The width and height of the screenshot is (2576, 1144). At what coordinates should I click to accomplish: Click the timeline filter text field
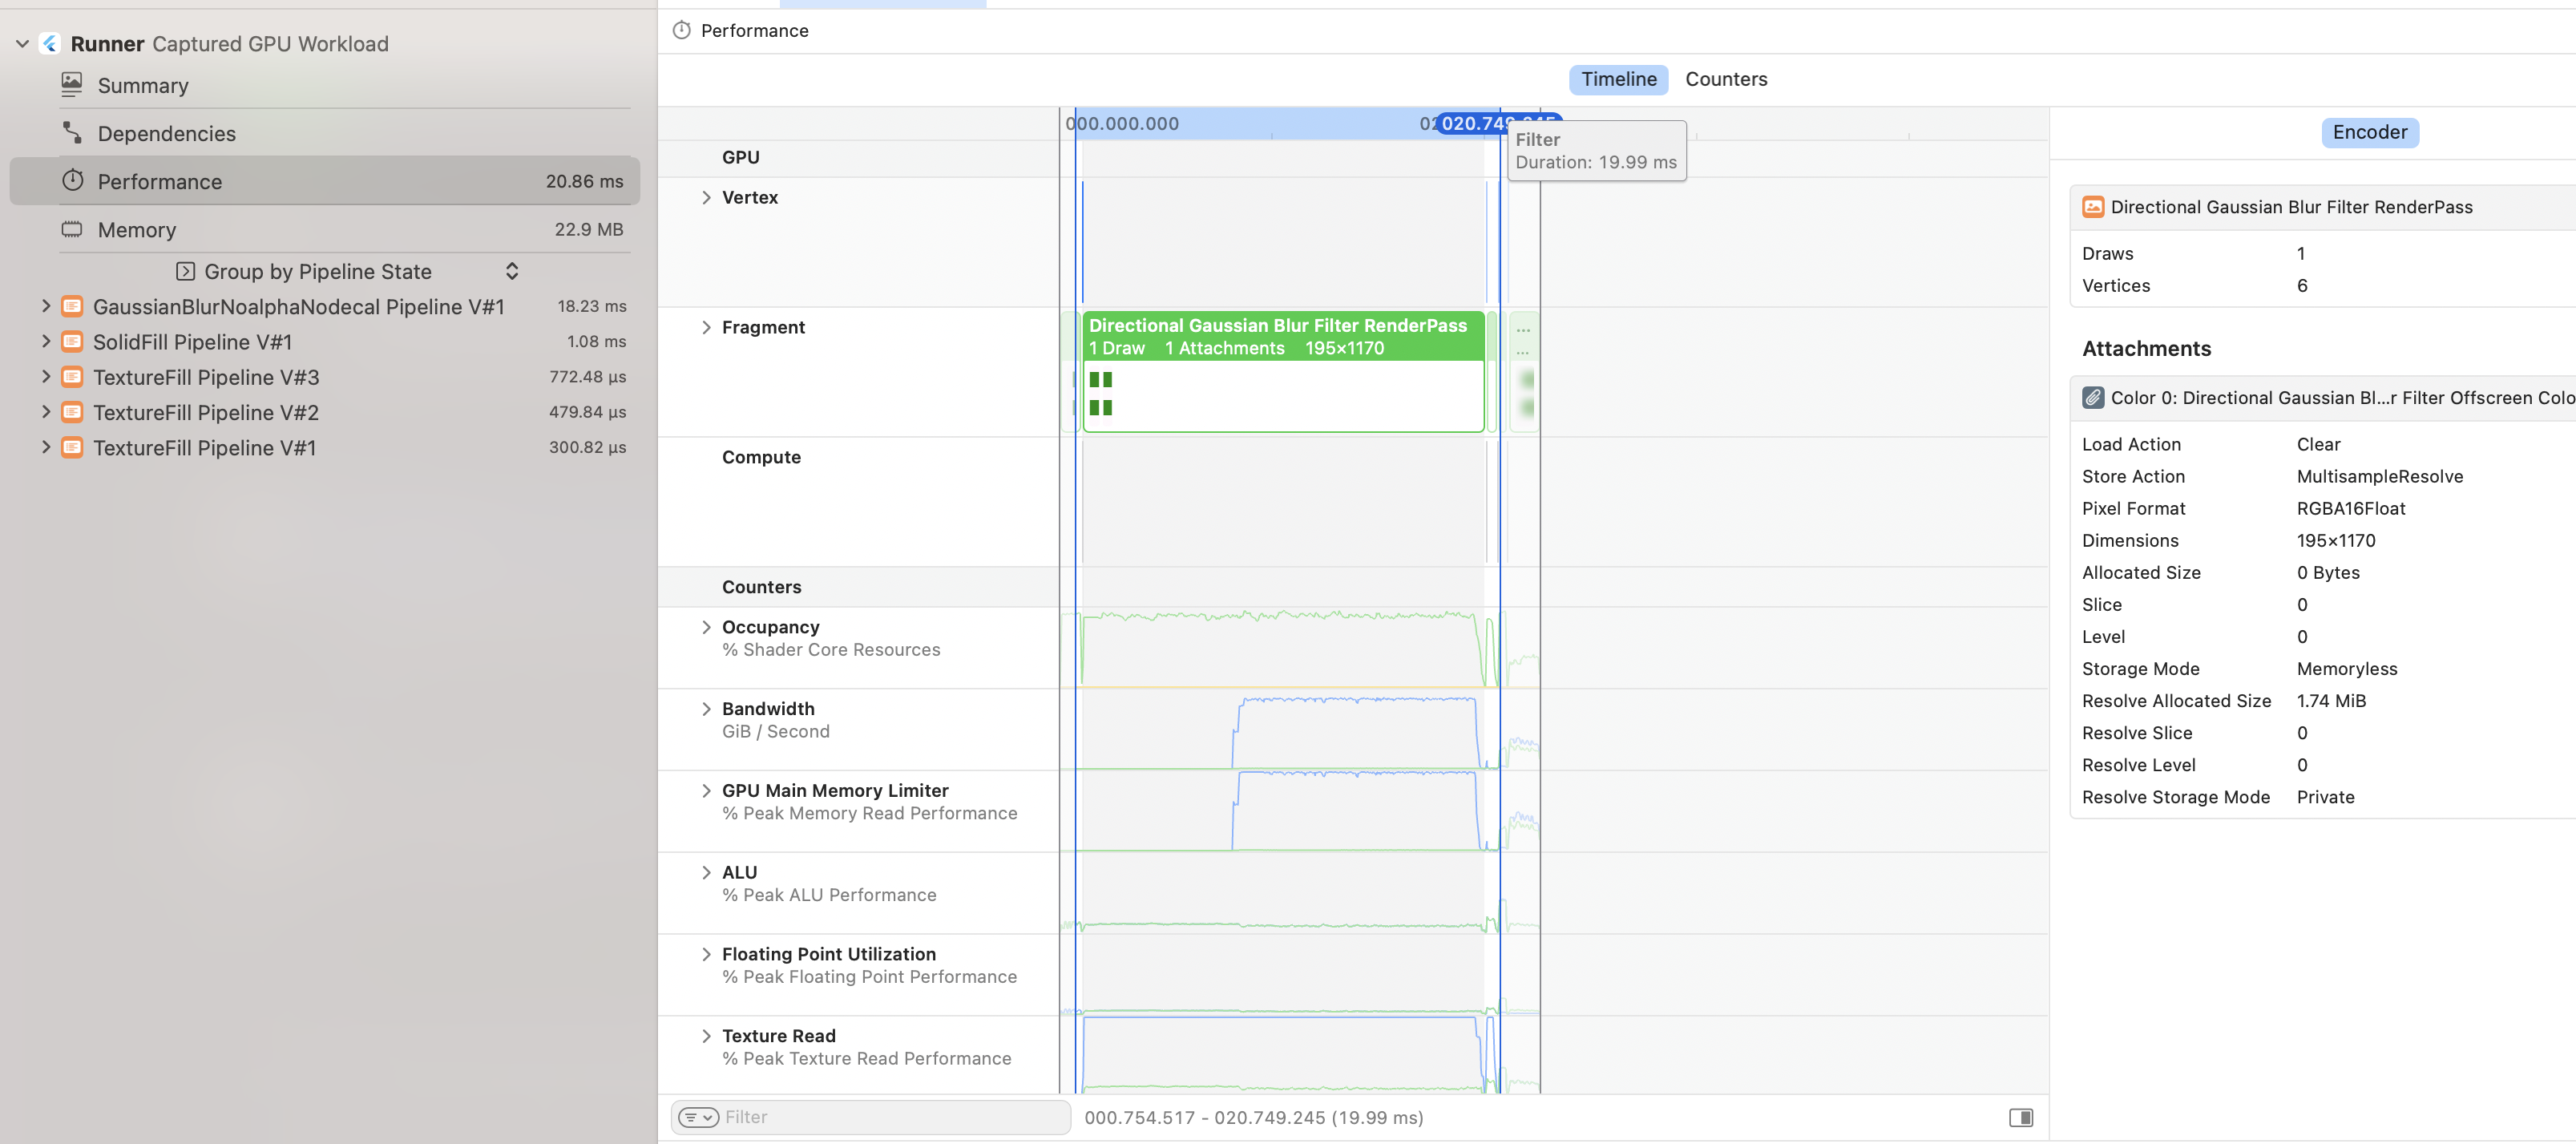pos(890,1117)
